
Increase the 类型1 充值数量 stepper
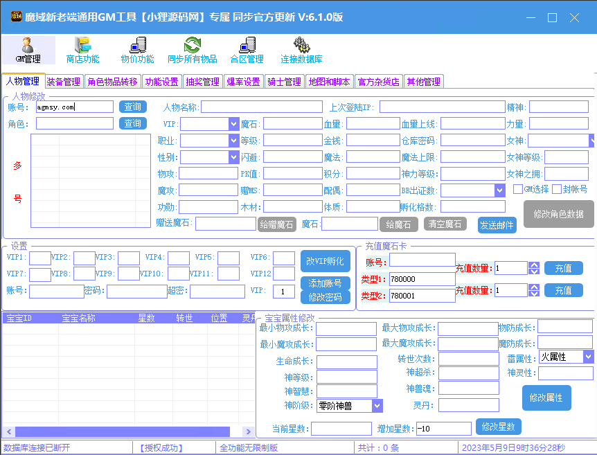click(x=533, y=265)
